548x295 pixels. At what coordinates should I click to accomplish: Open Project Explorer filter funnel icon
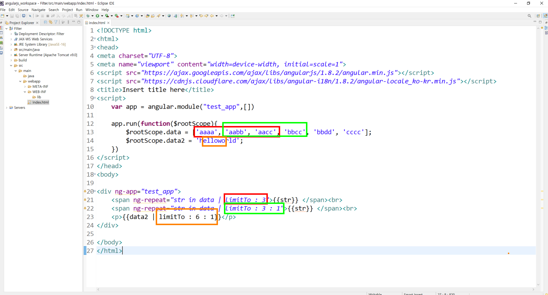(56, 22)
